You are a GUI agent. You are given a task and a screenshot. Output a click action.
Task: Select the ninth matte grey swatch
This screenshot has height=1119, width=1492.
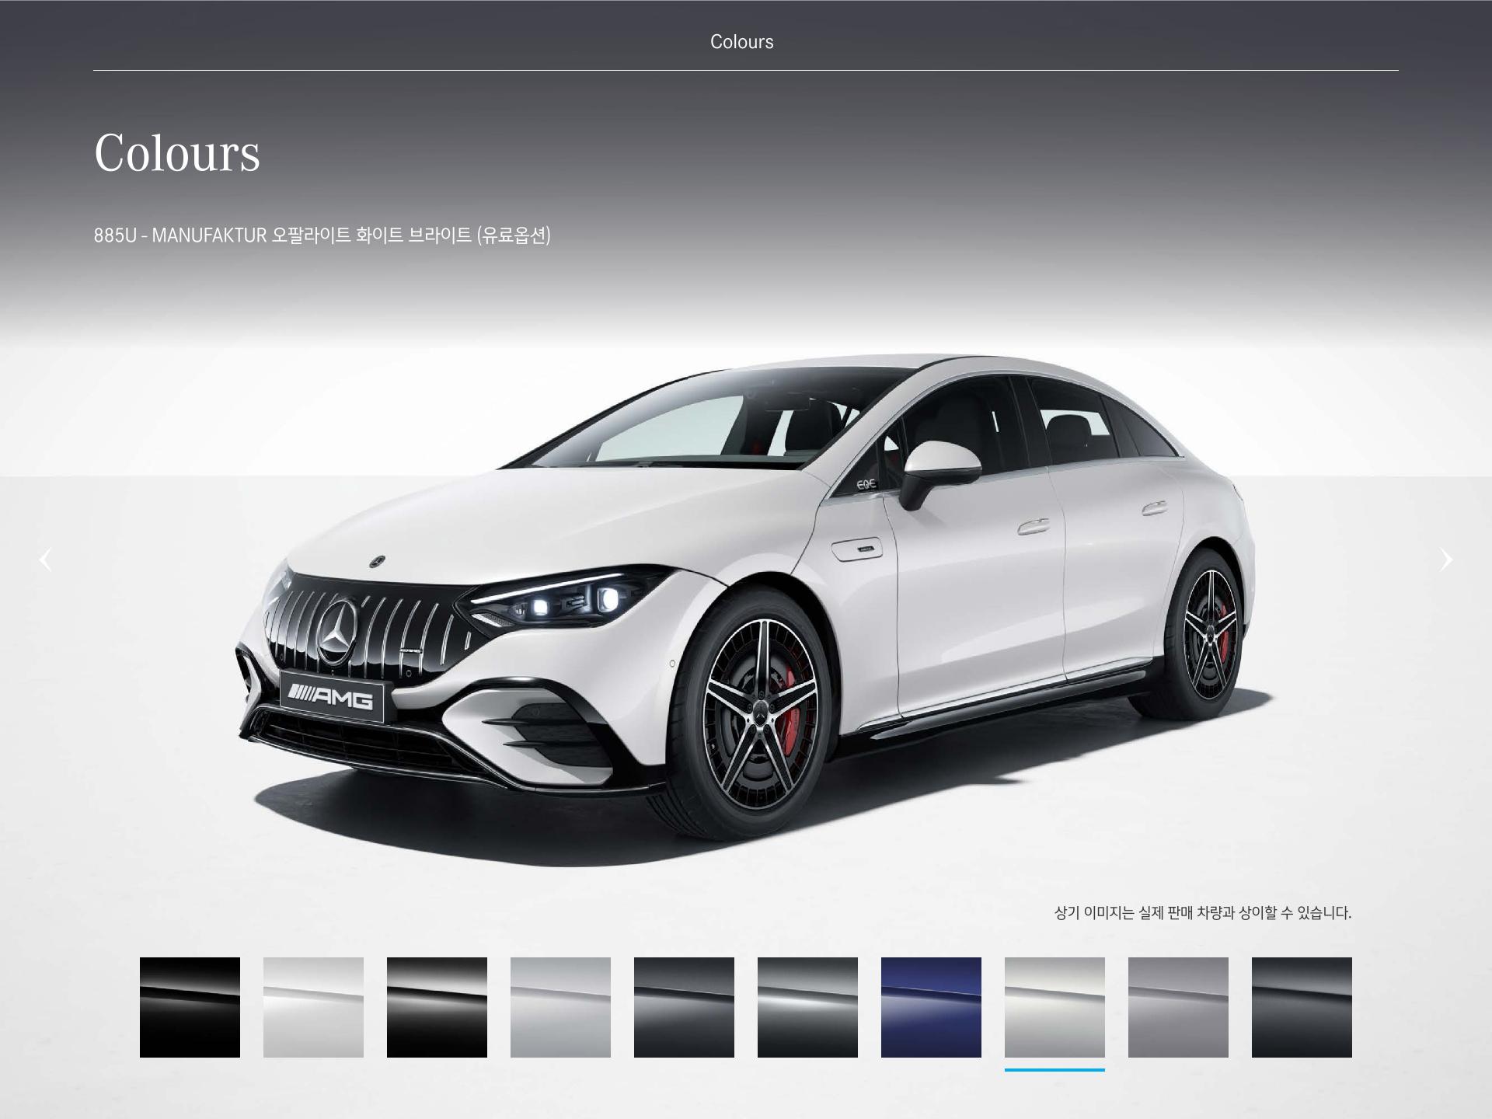(x=1178, y=1007)
